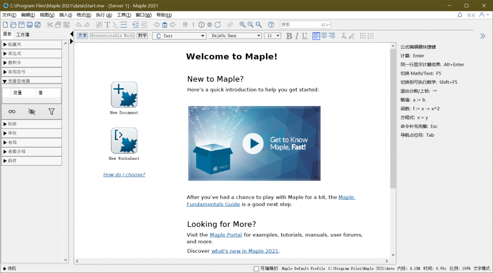Open the 文件(F) menu
Image resolution: width=493 pixels, height=273 pixels.
click(x=9, y=15)
